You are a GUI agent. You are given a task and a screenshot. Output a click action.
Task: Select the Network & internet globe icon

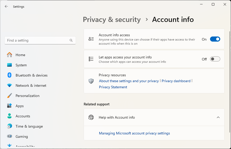pos(9,85)
